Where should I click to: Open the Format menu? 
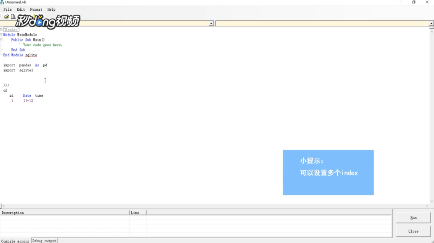[x=36, y=9]
